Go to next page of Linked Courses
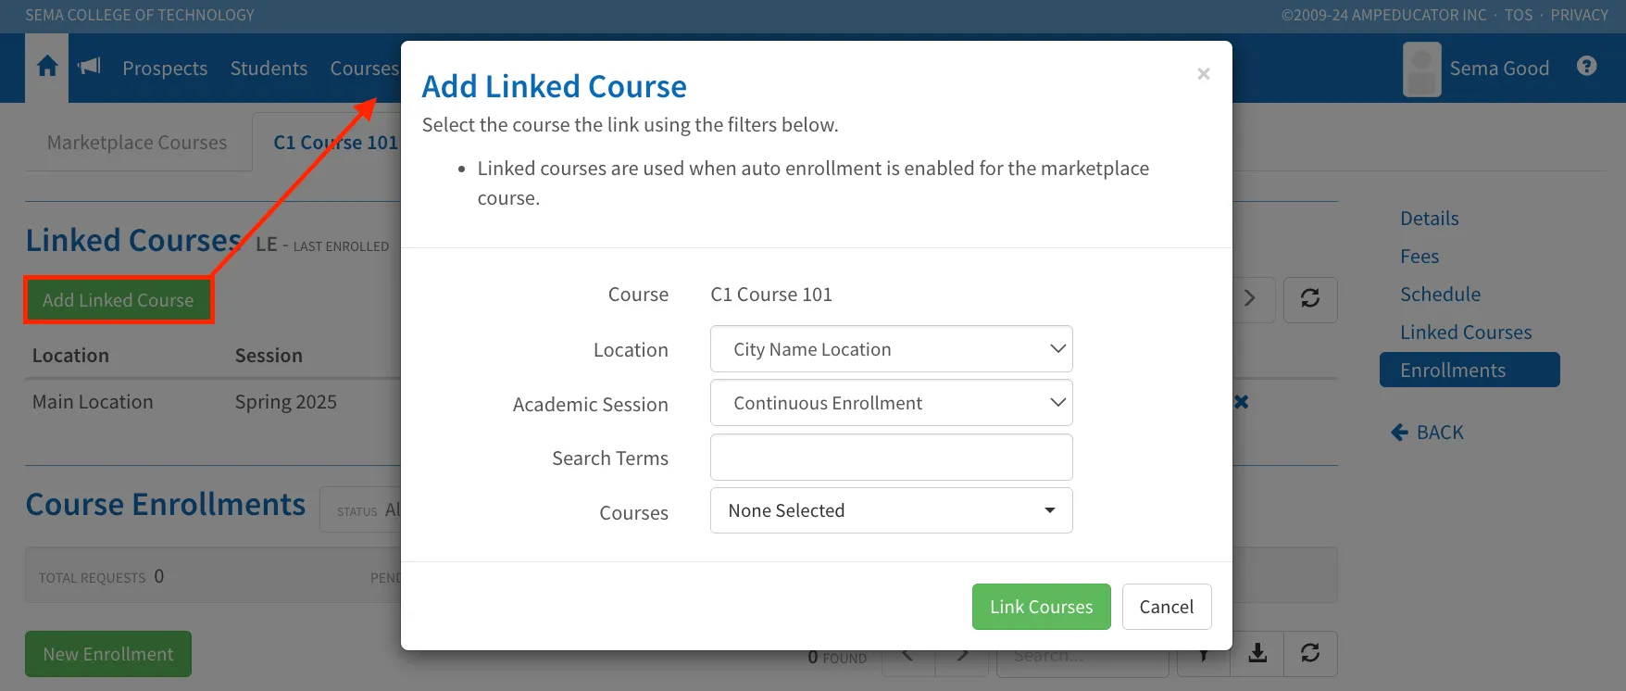The width and height of the screenshot is (1626, 691). click(x=1251, y=298)
